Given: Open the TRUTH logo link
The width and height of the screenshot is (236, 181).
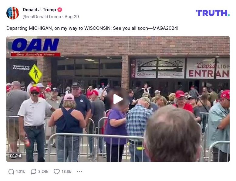Looking at the screenshot, I should tap(213, 13).
